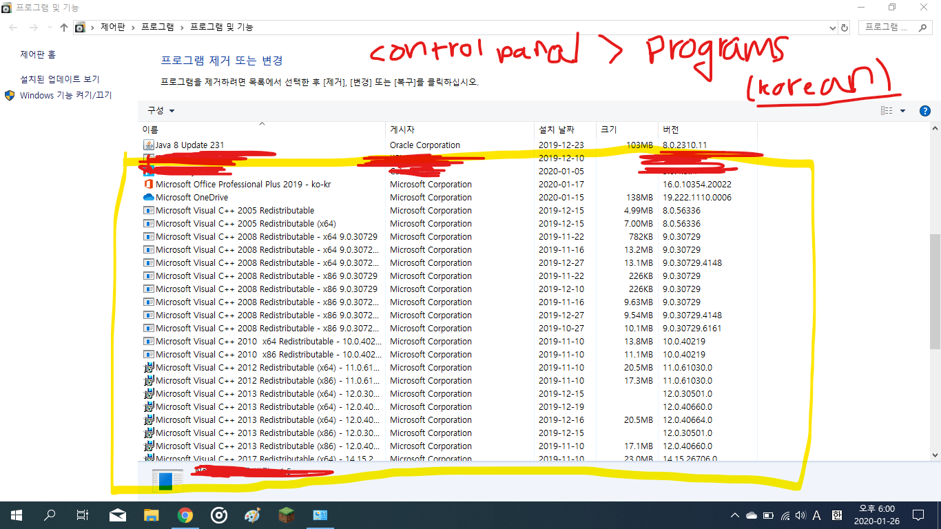
Task: Open the Windows Start menu
Action: point(16,515)
